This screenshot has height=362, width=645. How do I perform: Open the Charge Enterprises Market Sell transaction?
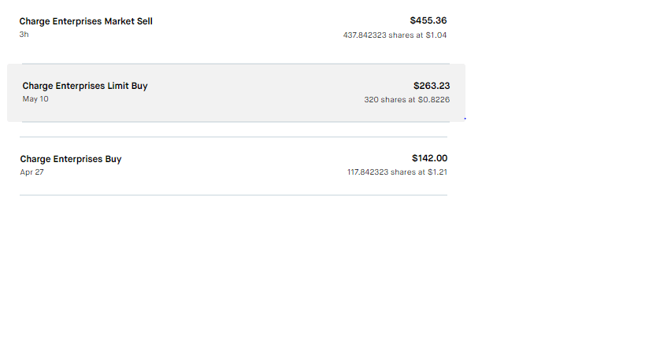tap(86, 21)
